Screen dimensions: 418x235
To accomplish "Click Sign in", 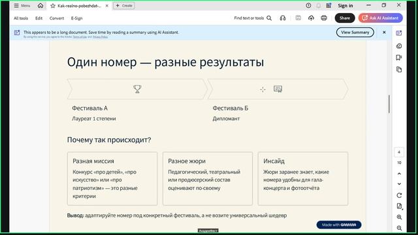I will (346, 6).
